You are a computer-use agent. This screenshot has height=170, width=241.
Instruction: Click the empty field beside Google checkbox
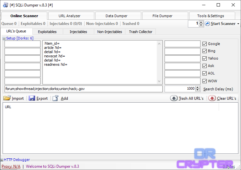pyautogui.click(x=182, y=44)
